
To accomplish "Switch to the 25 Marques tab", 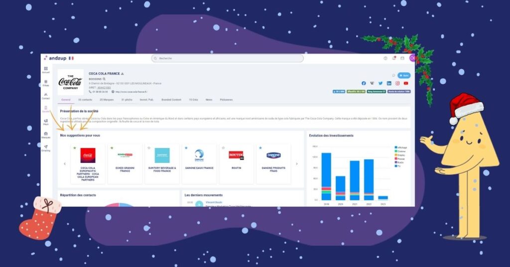I will click(x=107, y=100).
